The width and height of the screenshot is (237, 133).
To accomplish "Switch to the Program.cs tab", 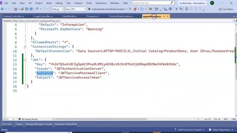I will pos(93,16).
